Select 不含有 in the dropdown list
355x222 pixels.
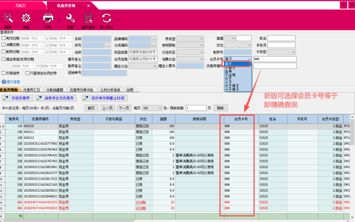pos(238,75)
